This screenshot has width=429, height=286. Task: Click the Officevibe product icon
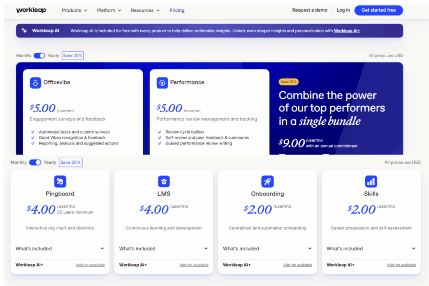35,82
